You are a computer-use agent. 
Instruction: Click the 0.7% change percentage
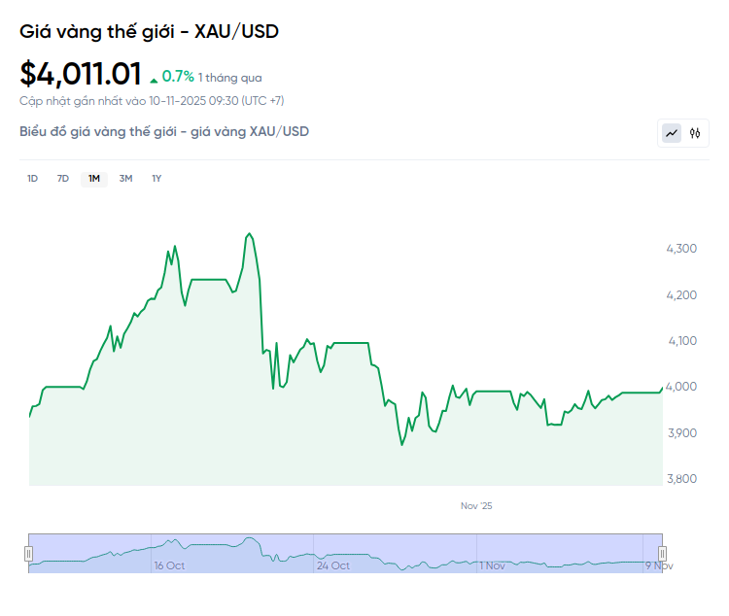tap(178, 76)
